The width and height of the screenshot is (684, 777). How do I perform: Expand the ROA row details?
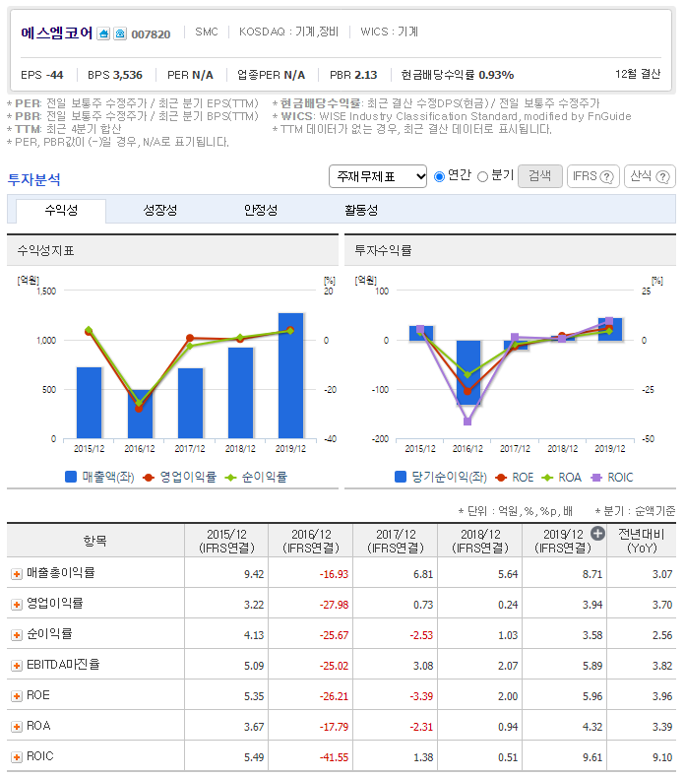(x=17, y=727)
